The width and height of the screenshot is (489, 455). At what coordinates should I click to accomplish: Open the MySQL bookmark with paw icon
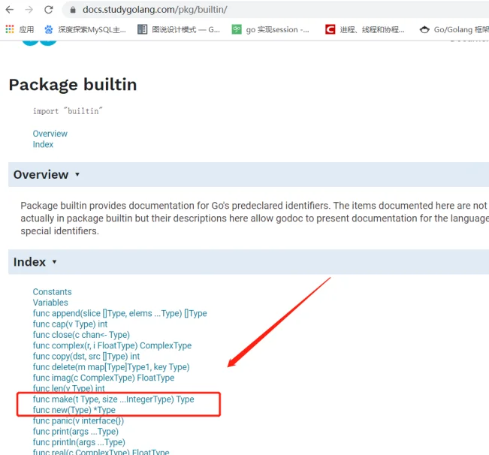pyautogui.click(x=85, y=29)
